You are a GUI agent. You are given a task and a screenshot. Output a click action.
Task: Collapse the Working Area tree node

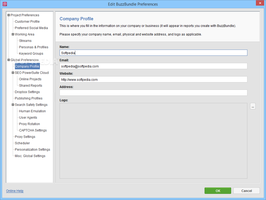coord(13,34)
